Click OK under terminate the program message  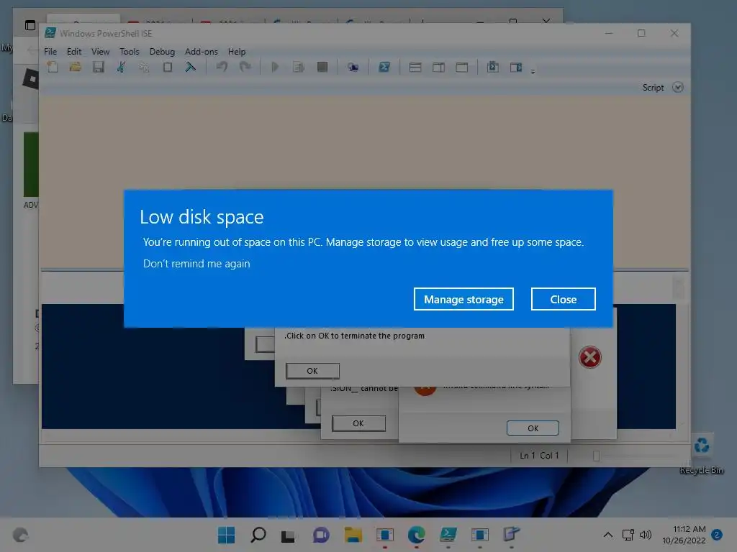click(312, 371)
